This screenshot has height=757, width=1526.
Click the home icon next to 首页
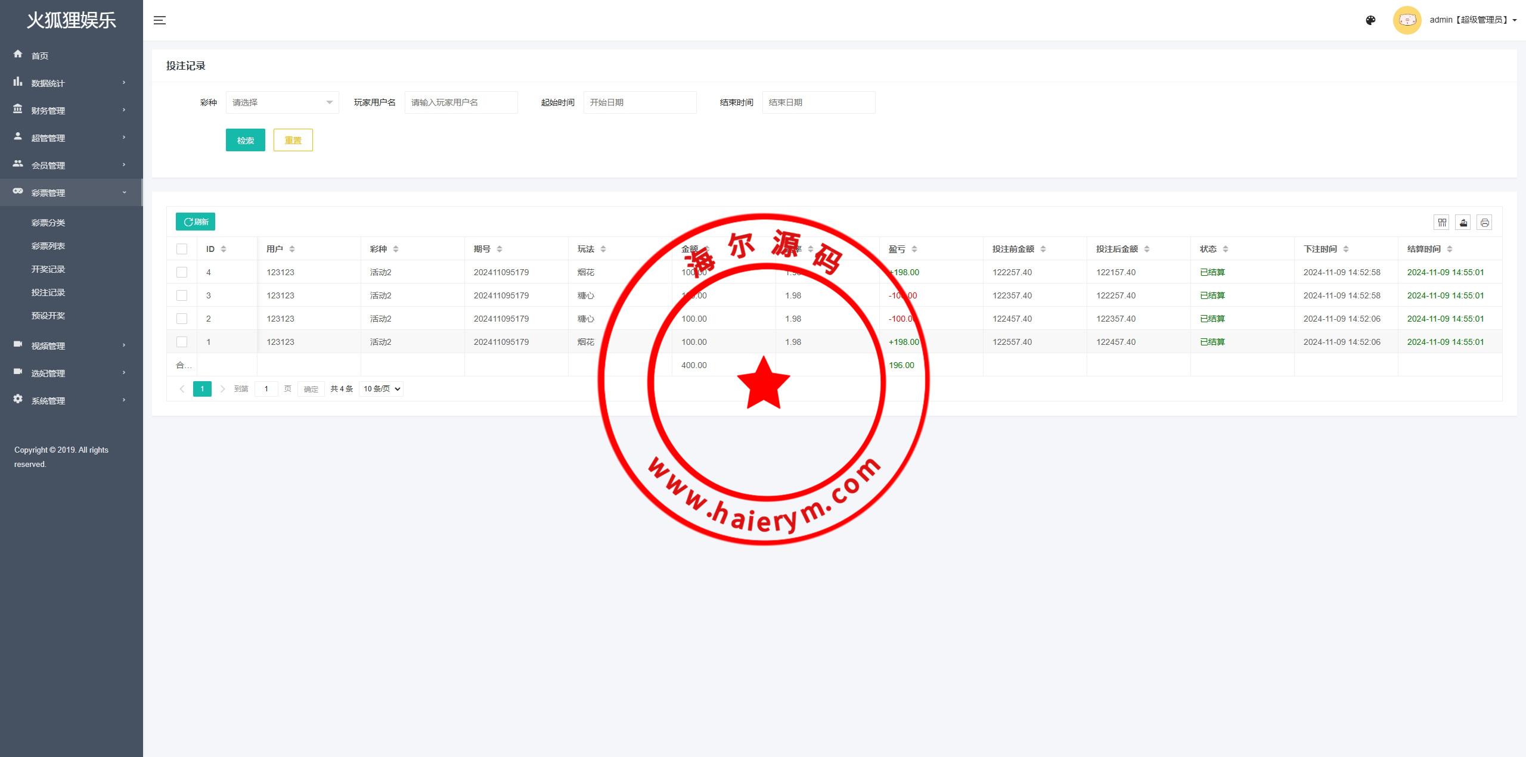click(18, 54)
